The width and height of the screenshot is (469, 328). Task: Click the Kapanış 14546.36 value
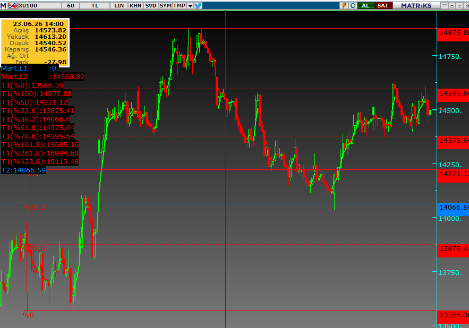tap(50, 49)
